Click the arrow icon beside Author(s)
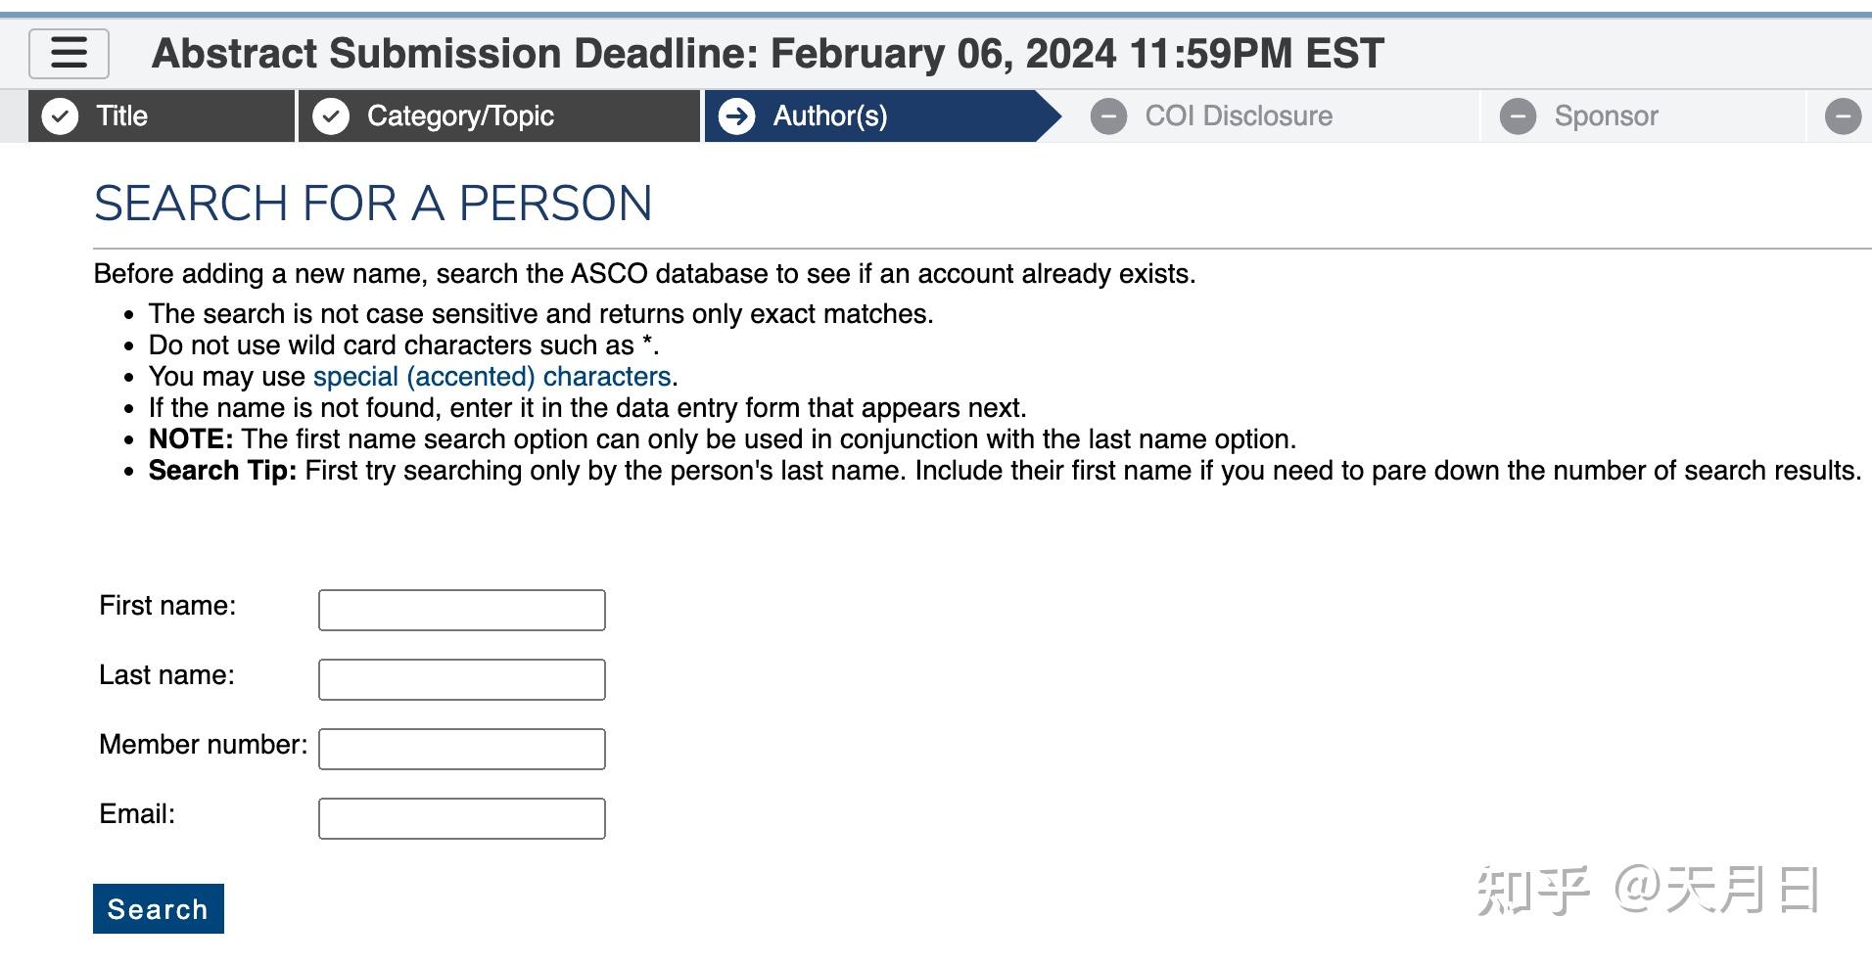Screen dimensions: 1872x965 coord(736,116)
